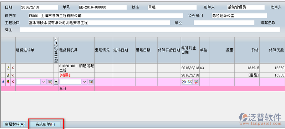The height and width of the screenshot is (129, 285).
Task: Open lookup search for 租赁料机具 in new row
Action: pos(91,82)
